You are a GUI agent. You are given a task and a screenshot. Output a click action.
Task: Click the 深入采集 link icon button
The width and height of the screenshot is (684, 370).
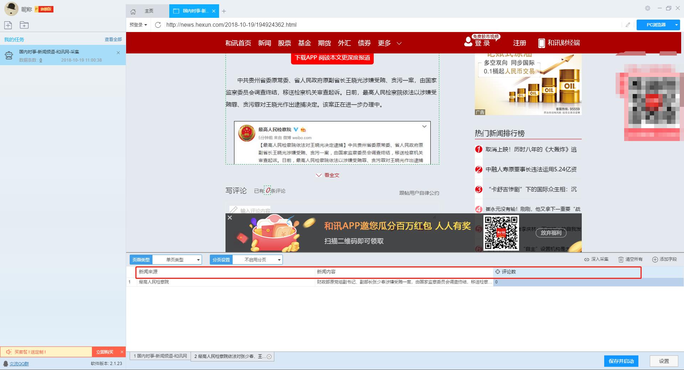point(596,259)
